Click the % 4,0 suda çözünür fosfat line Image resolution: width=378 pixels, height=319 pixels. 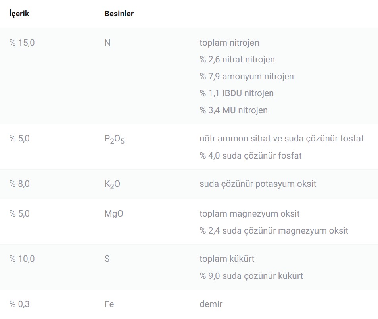tap(251, 155)
